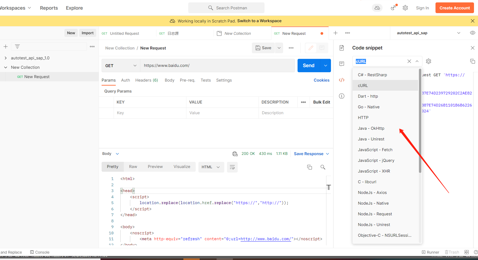Image resolution: width=478 pixels, height=260 pixels.
Task: Open Send button dropdown arrow
Action: [x=325, y=66]
